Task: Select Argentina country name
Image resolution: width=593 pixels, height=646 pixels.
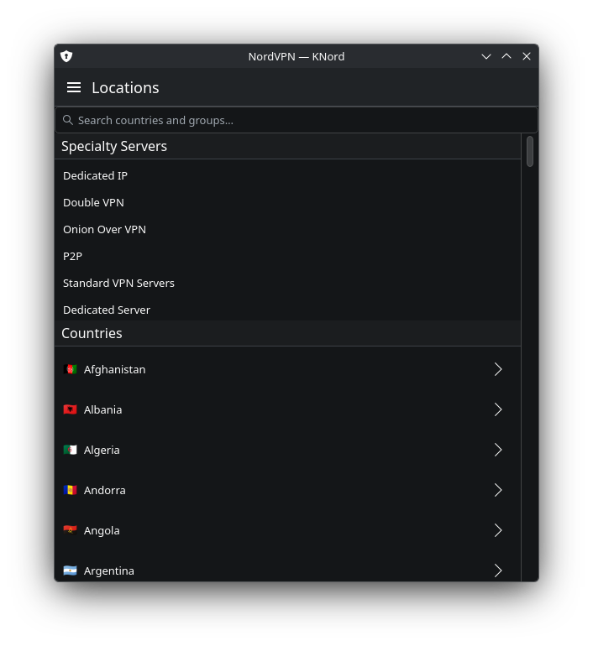Action: click(109, 571)
